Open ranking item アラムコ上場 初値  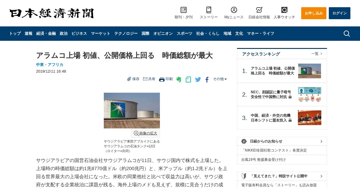click(273, 71)
